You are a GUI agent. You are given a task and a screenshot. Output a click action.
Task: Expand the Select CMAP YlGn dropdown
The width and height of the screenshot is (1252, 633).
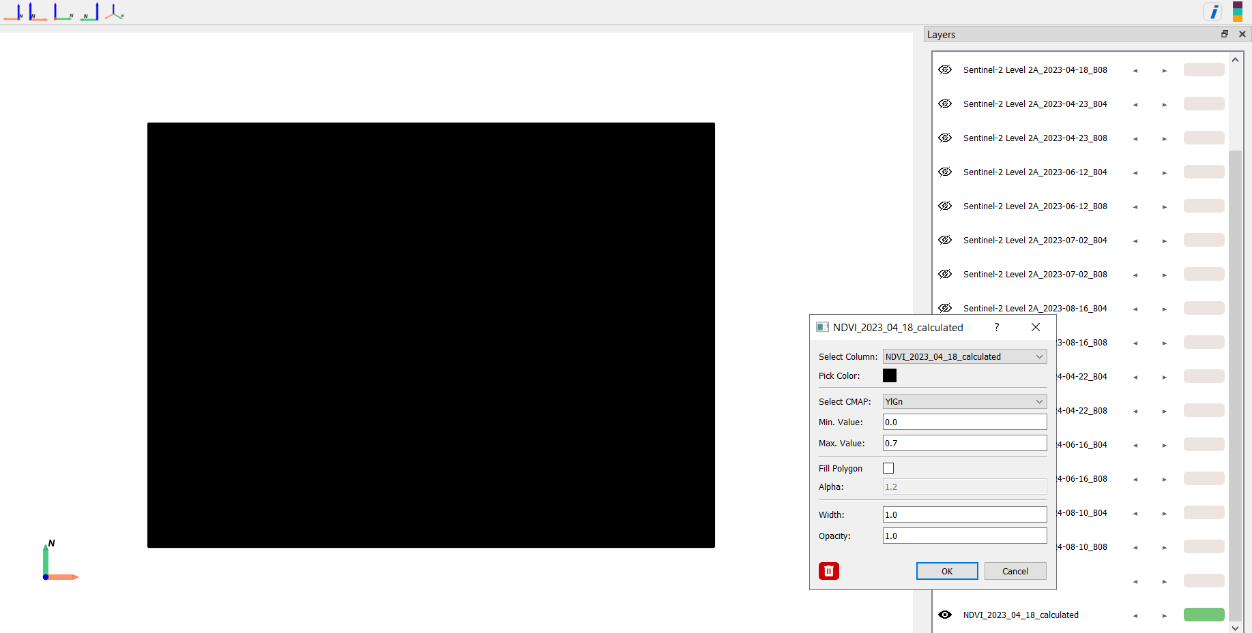(x=964, y=401)
